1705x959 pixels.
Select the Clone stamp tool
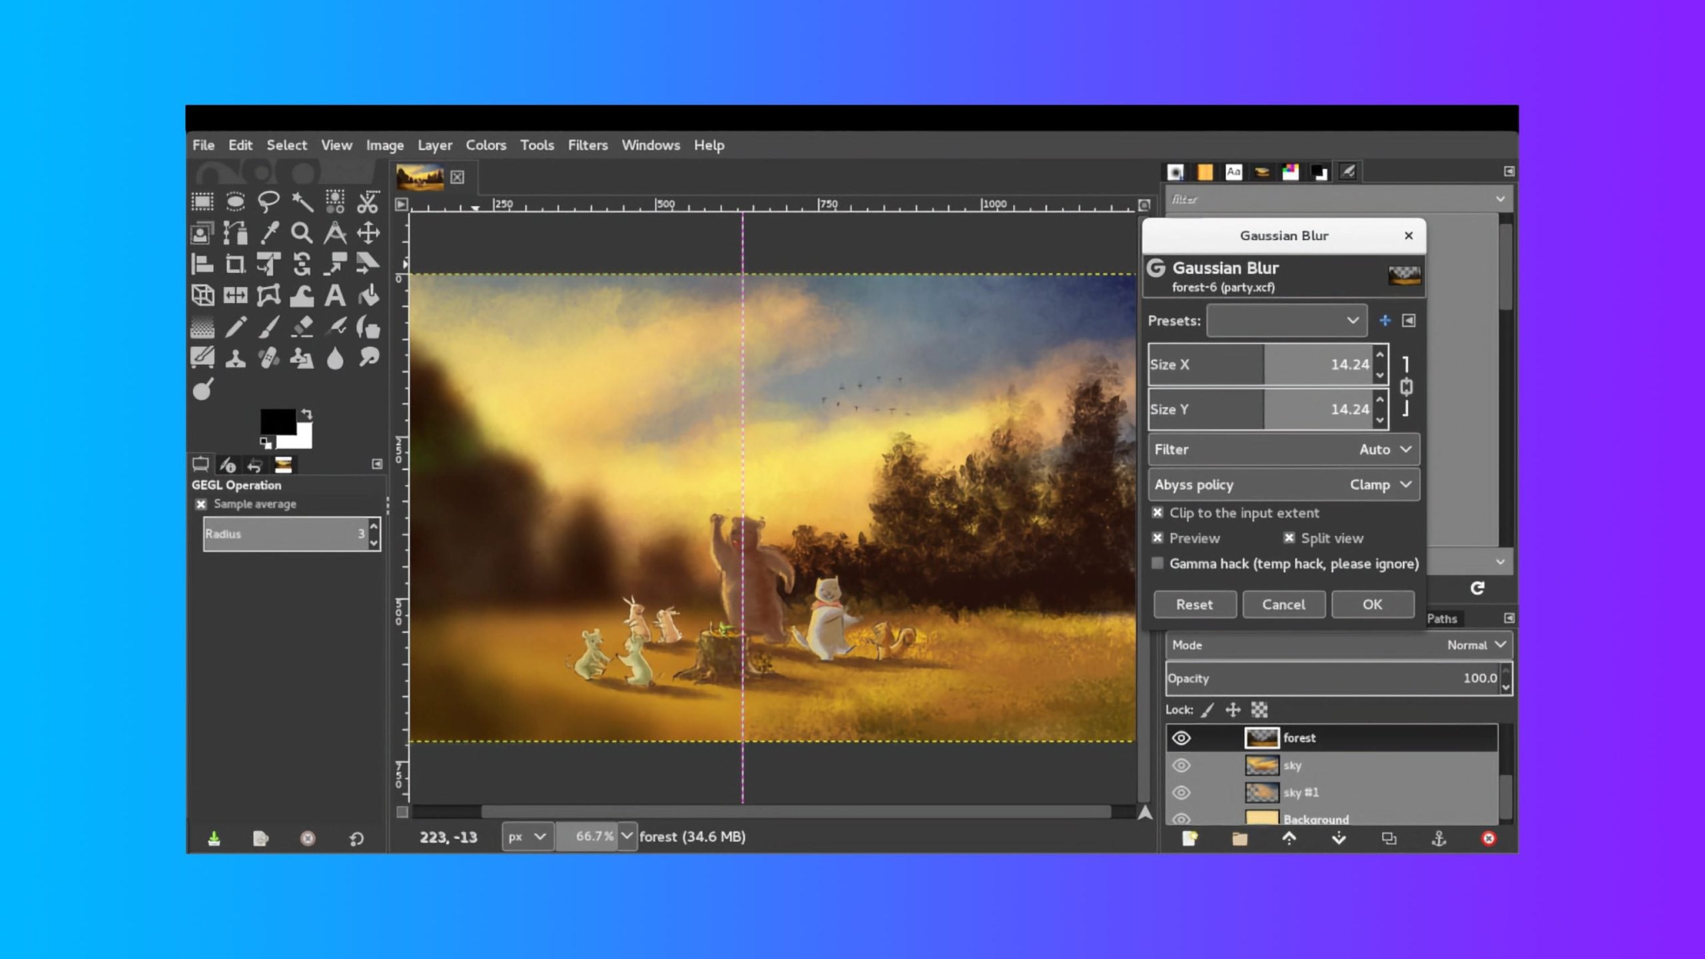(x=235, y=358)
